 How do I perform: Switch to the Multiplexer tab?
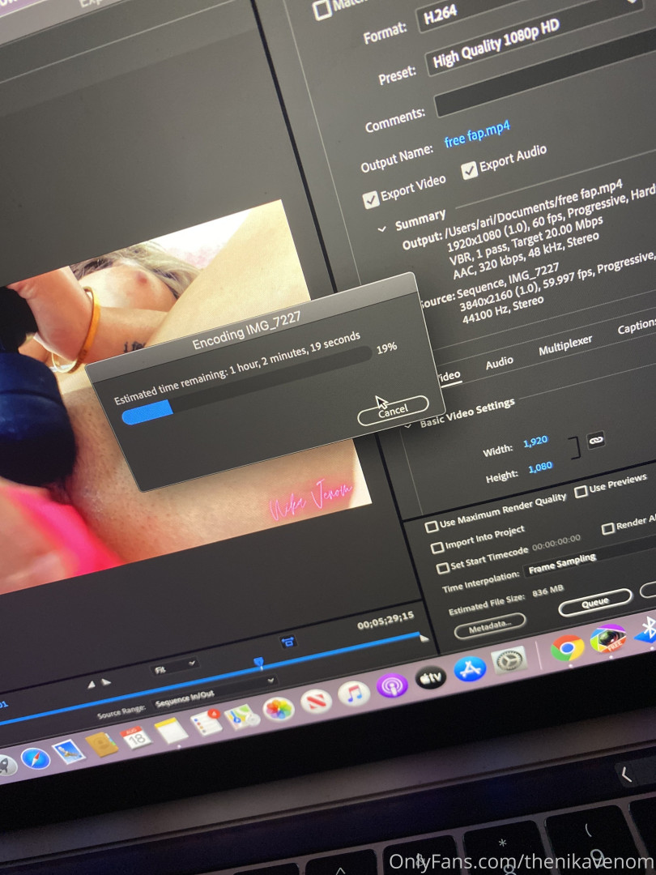coord(565,345)
